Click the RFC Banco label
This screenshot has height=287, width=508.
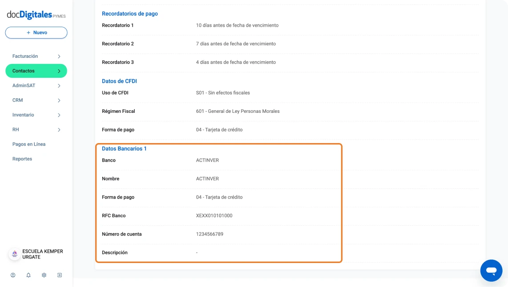[x=114, y=215]
